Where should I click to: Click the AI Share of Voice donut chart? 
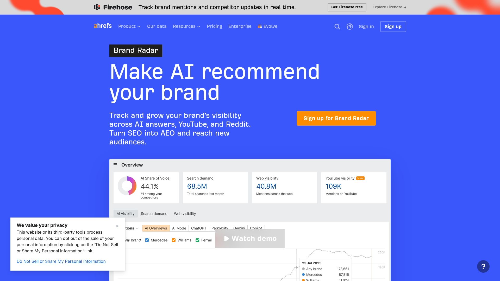(127, 186)
